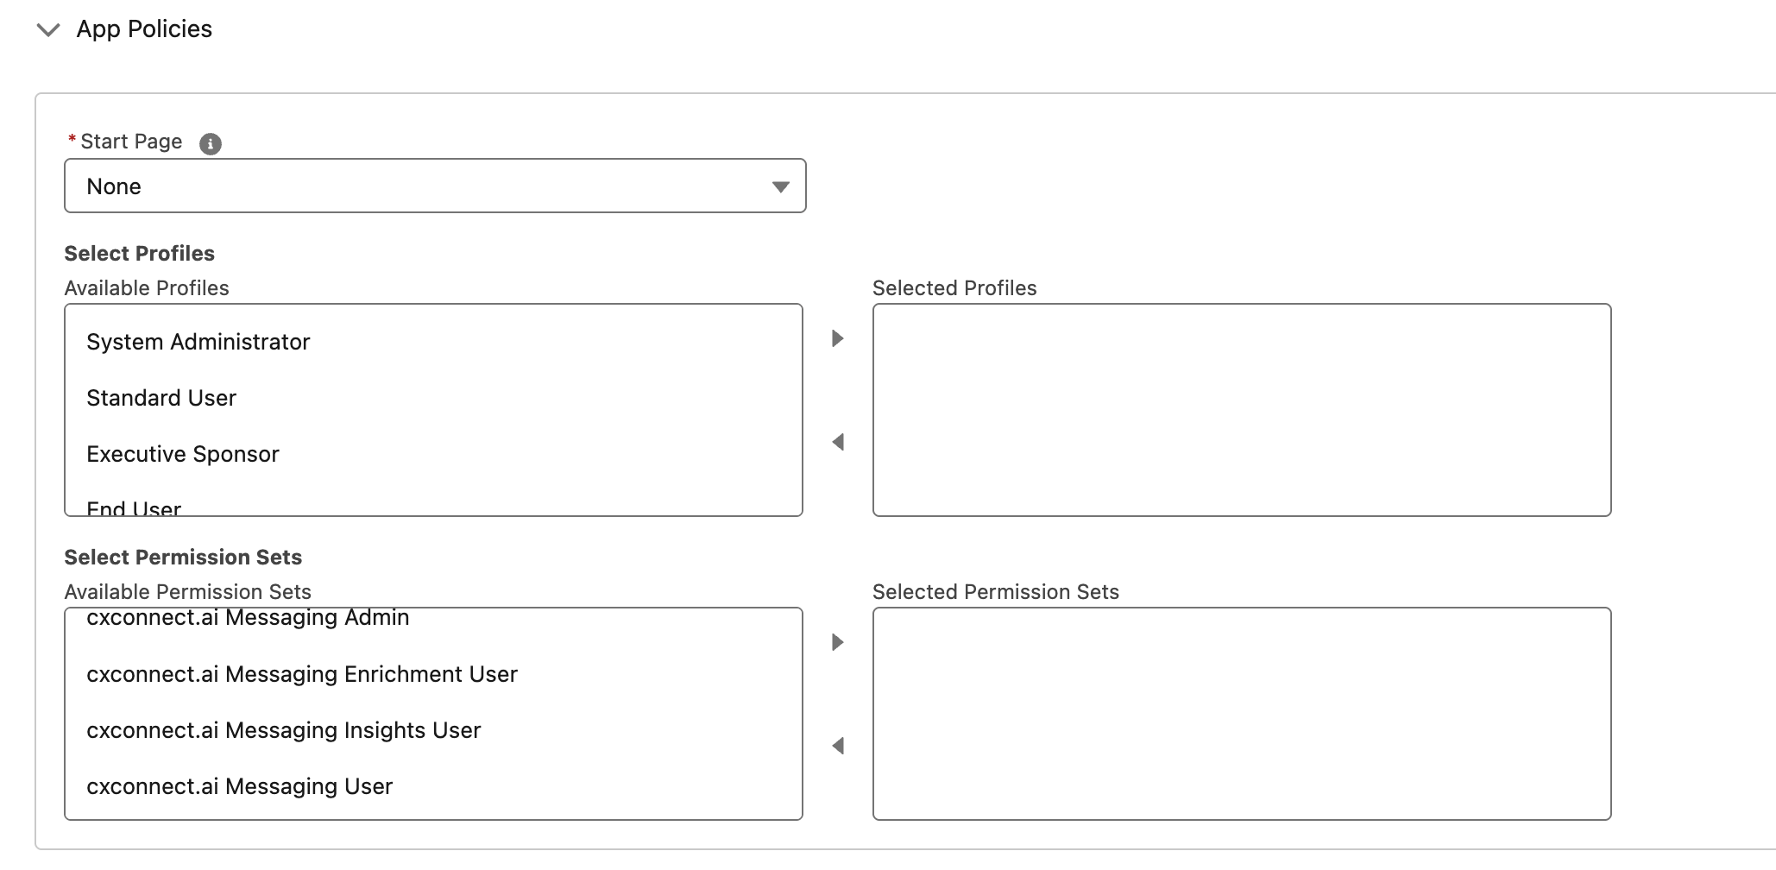Screen dimensions: 1776x870
Task: Click the Start Page field label
Action: pyautogui.click(x=131, y=142)
